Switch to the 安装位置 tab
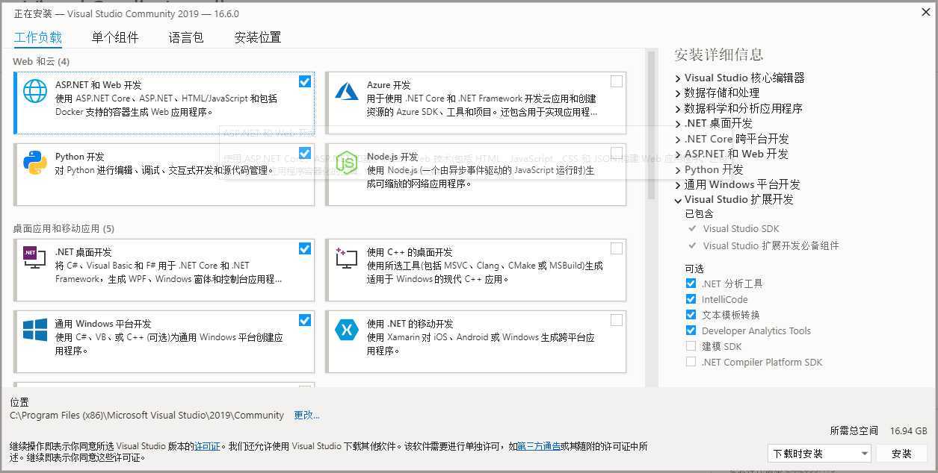The width and height of the screenshot is (938, 473). point(258,37)
